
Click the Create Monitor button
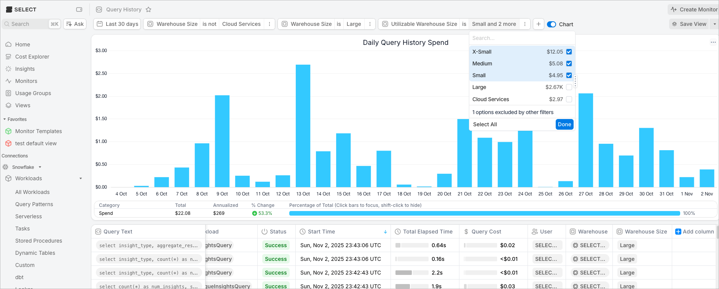point(694,10)
